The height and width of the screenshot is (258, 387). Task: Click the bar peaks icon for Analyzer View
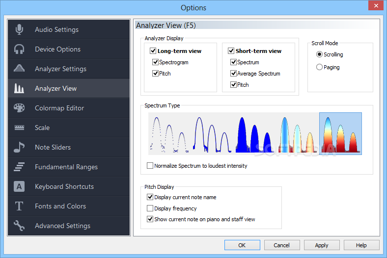pyautogui.click(x=19, y=88)
